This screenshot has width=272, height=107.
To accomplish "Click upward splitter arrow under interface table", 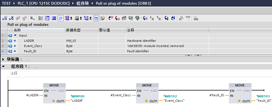I will point(189,55).
